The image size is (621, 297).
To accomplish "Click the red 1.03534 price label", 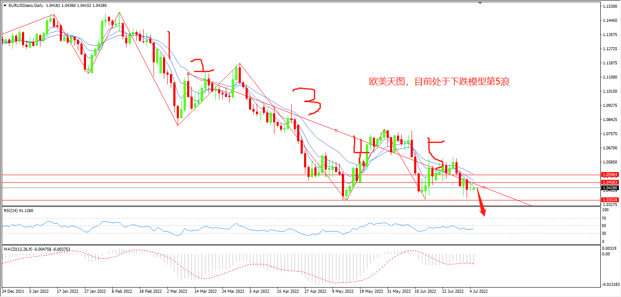I will (610, 200).
